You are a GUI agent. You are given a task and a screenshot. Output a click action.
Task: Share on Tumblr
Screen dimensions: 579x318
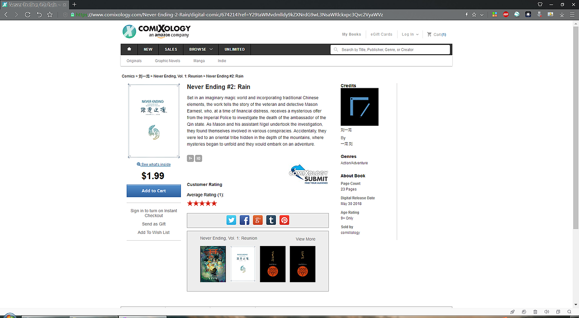(271, 220)
